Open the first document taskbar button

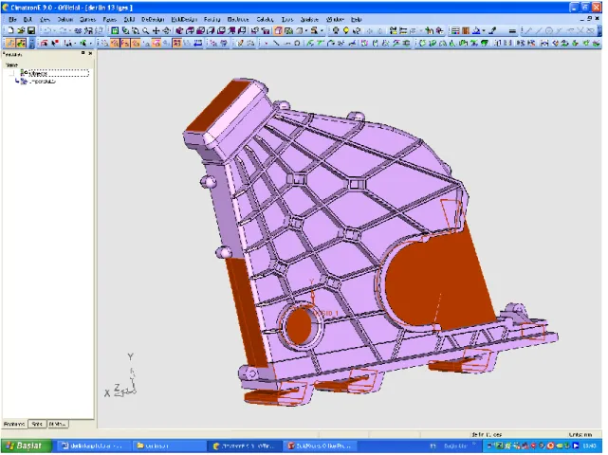[x=92, y=446]
